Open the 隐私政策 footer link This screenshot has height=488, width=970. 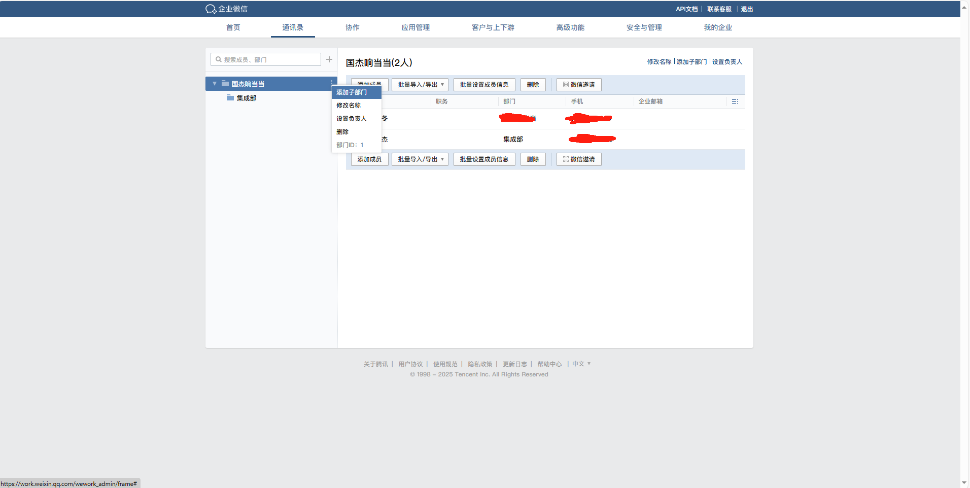[x=480, y=364]
